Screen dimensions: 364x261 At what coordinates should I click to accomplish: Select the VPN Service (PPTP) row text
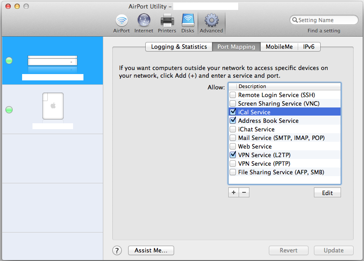(x=264, y=164)
